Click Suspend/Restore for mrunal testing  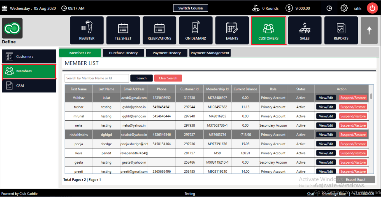pos(353,116)
